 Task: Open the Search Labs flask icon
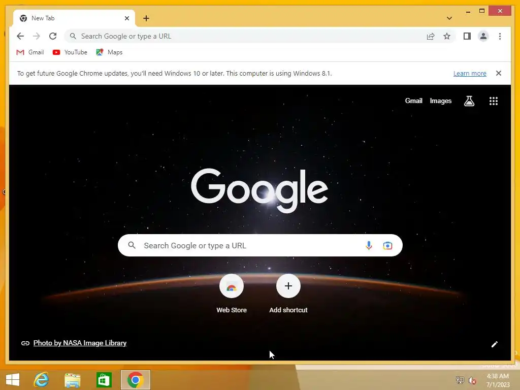point(469,101)
